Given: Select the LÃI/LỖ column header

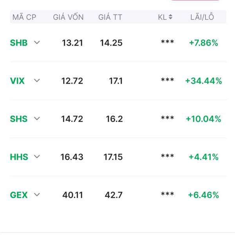Looking at the screenshot, I should tap(202, 17).
